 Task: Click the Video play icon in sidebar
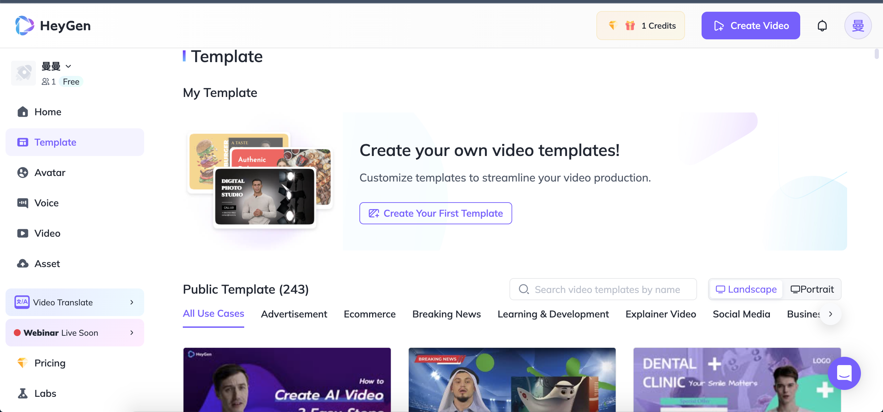pyautogui.click(x=23, y=233)
